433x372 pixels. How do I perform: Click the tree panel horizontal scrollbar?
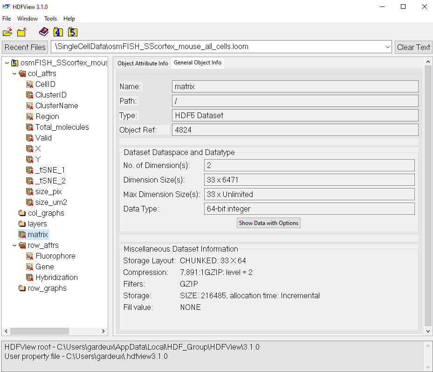(x=40, y=331)
